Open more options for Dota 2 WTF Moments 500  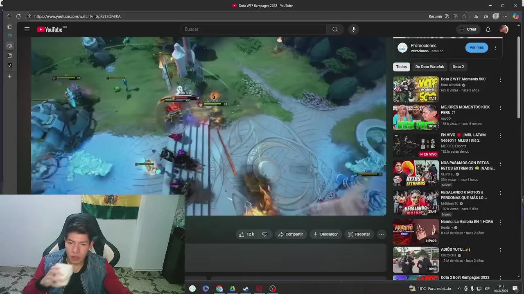500,80
